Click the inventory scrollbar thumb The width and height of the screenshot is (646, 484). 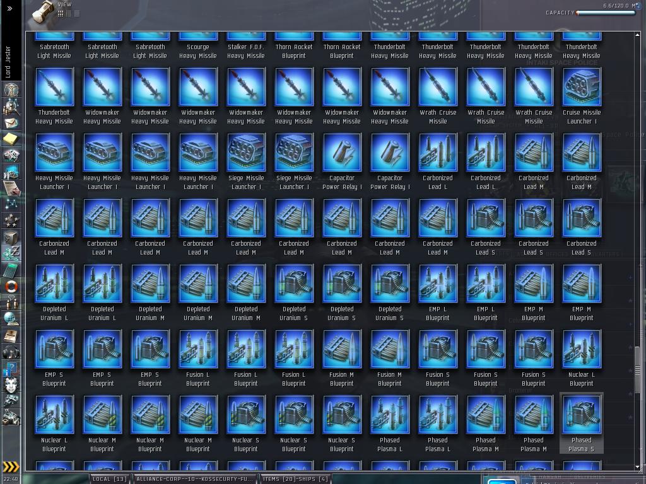pos(637,369)
